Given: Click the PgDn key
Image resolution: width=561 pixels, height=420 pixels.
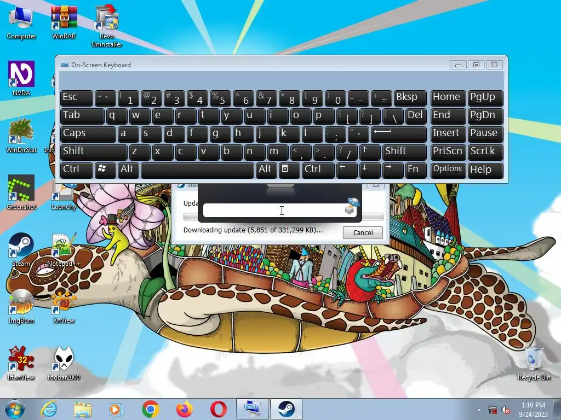Looking at the screenshot, I should point(485,116).
